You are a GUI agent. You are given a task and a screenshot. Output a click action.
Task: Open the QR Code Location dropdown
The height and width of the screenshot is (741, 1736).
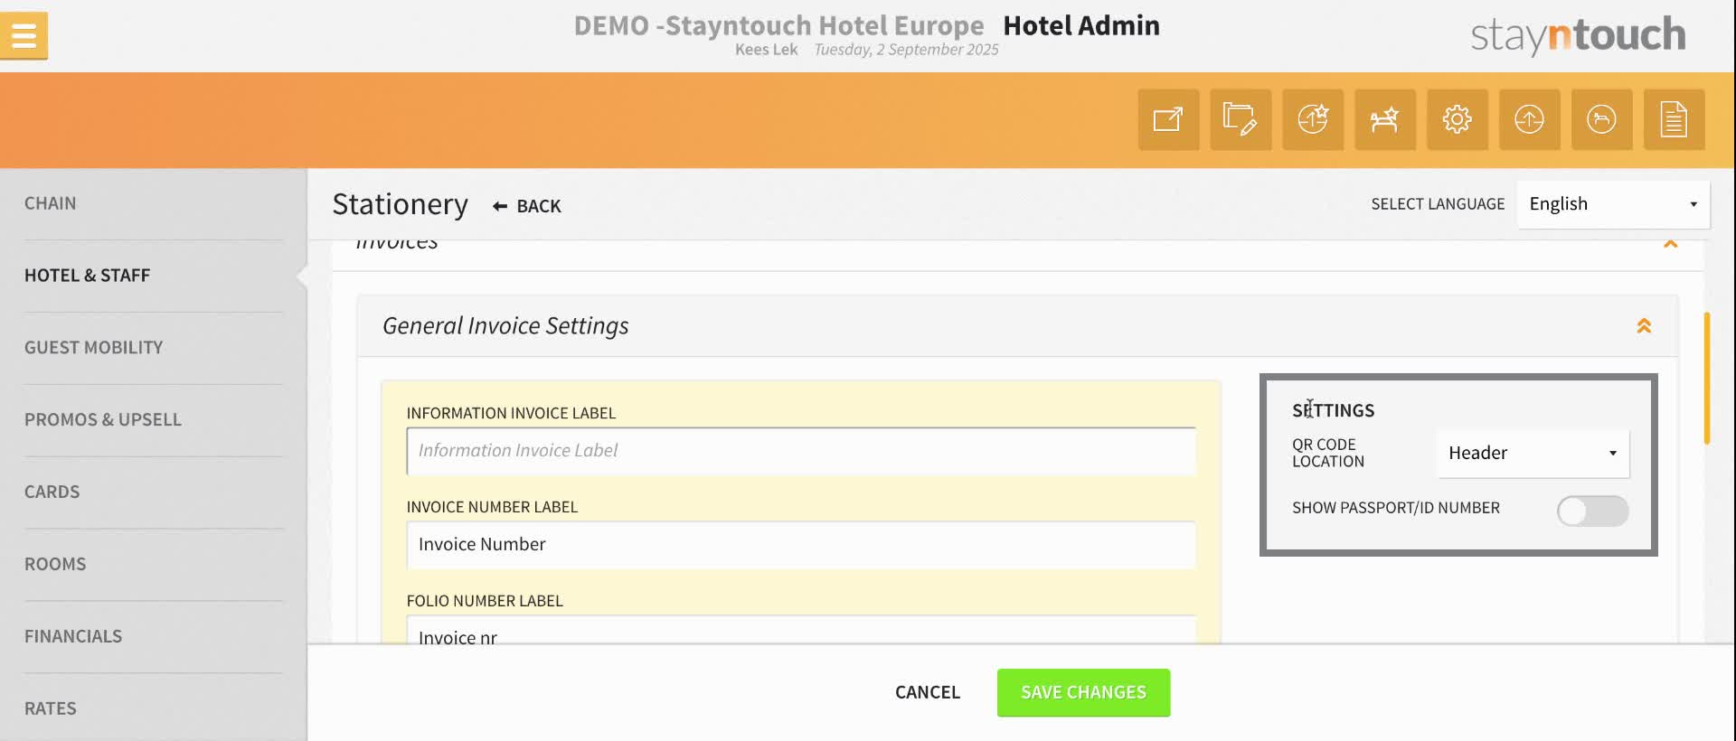pos(1533,453)
